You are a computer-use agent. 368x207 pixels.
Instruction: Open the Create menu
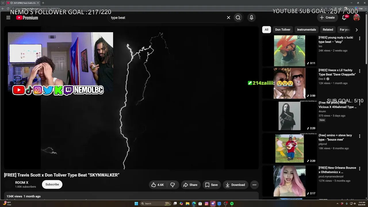[x=327, y=18]
